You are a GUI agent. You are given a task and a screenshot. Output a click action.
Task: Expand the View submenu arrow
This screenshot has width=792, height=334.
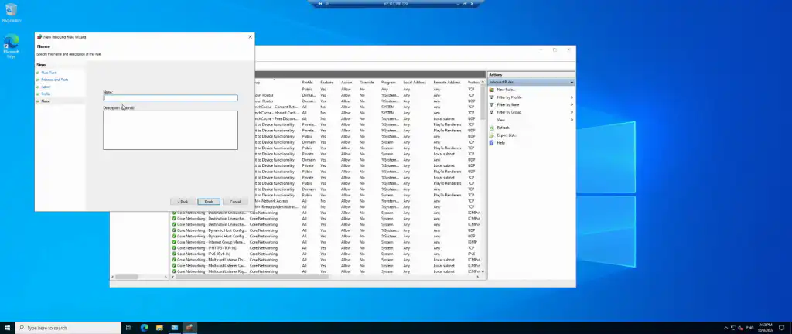click(x=572, y=120)
